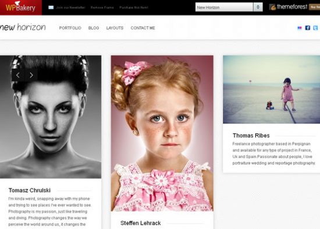Click the Flickr social icon
Image resolution: width=320 pixels, height=229 pixels.
pyautogui.click(x=300, y=28)
